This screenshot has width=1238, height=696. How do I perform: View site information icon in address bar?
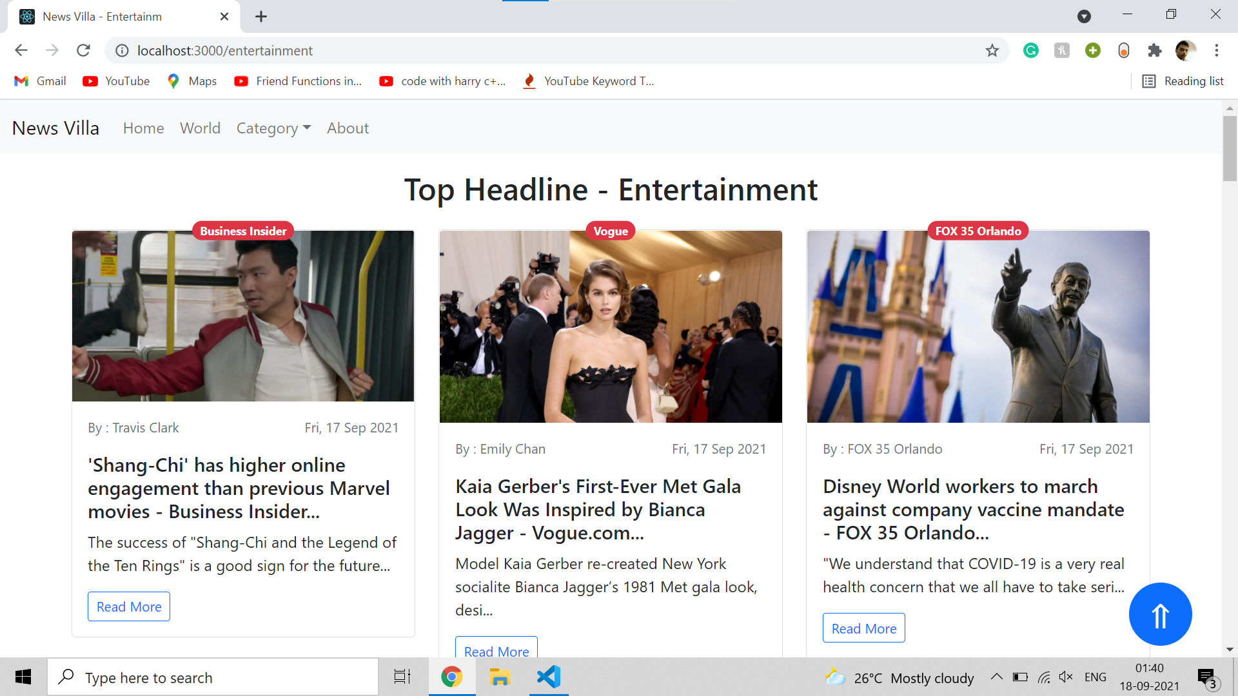coord(122,50)
